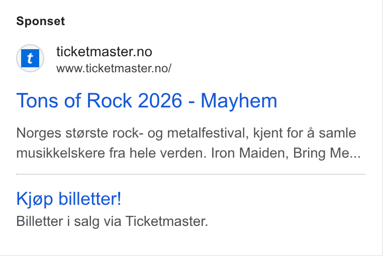Click the white 't' letter in logo
The image size is (383, 256).
click(x=30, y=58)
